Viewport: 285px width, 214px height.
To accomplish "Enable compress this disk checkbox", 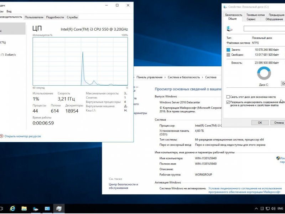I will [228, 97].
